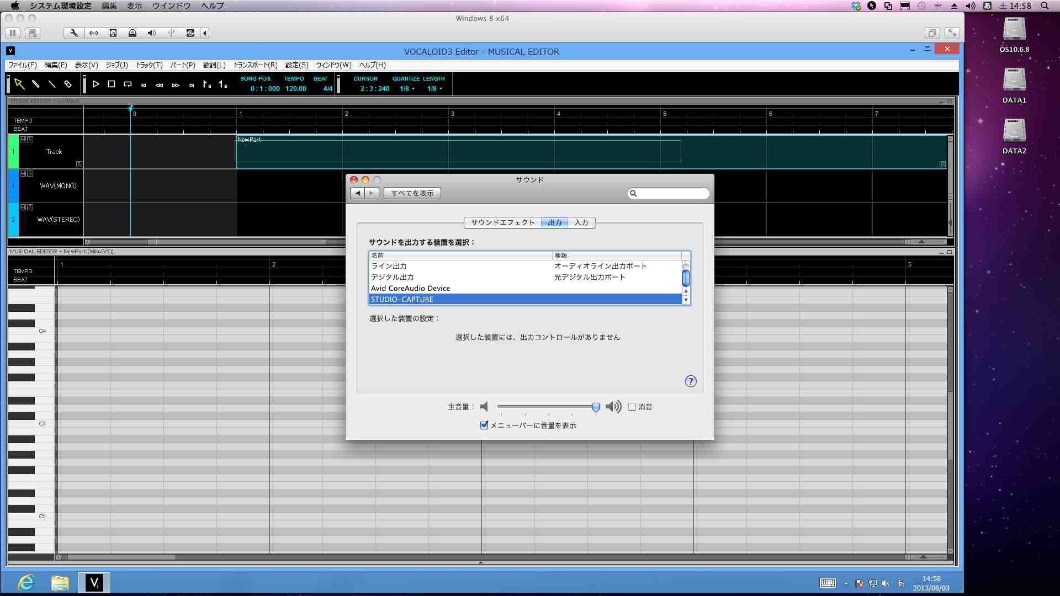The width and height of the screenshot is (1060, 596).
Task: Adjust the 主音量 volume slider
Action: click(596, 407)
